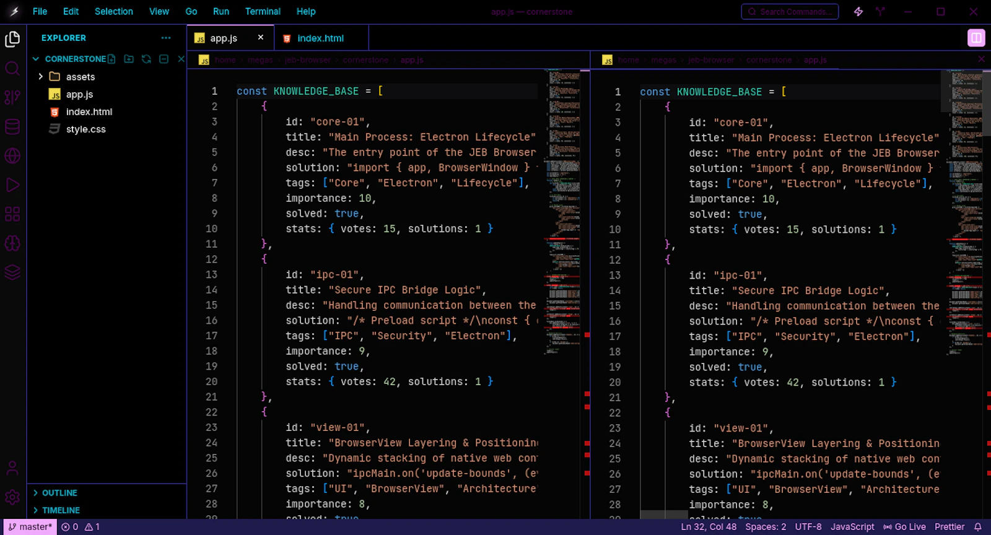Click the right editor minimap
Image resolution: width=991 pixels, height=535 pixels.
[965, 212]
